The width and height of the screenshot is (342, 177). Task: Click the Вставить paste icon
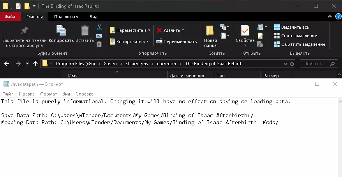pyautogui.click(x=85, y=30)
